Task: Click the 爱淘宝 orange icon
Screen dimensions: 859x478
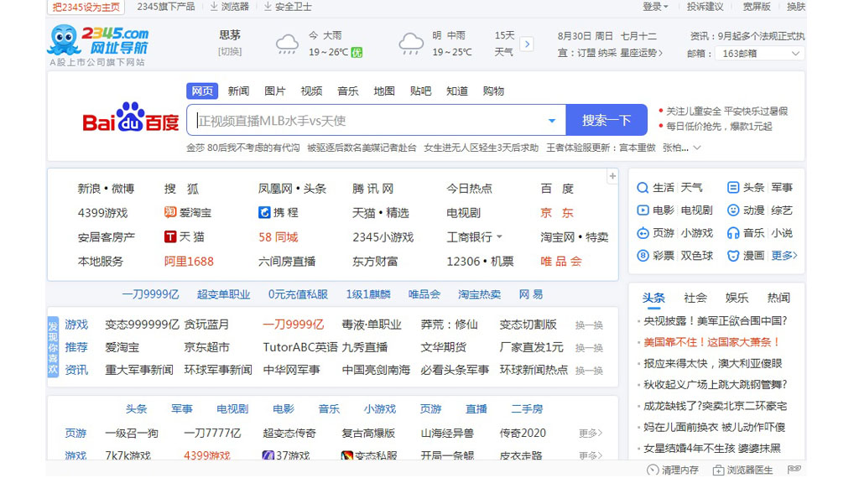Action: click(169, 212)
